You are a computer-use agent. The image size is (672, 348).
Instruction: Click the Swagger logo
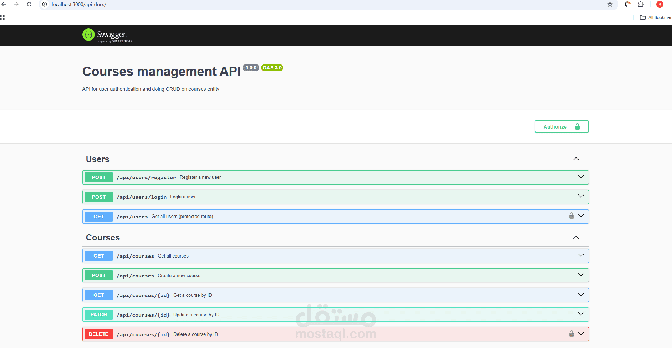(107, 35)
